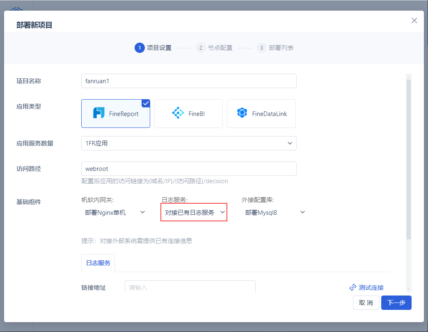Switch to the 日志服务 tab
Image resolution: width=428 pixels, height=332 pixels.
(x=98, y=263)
